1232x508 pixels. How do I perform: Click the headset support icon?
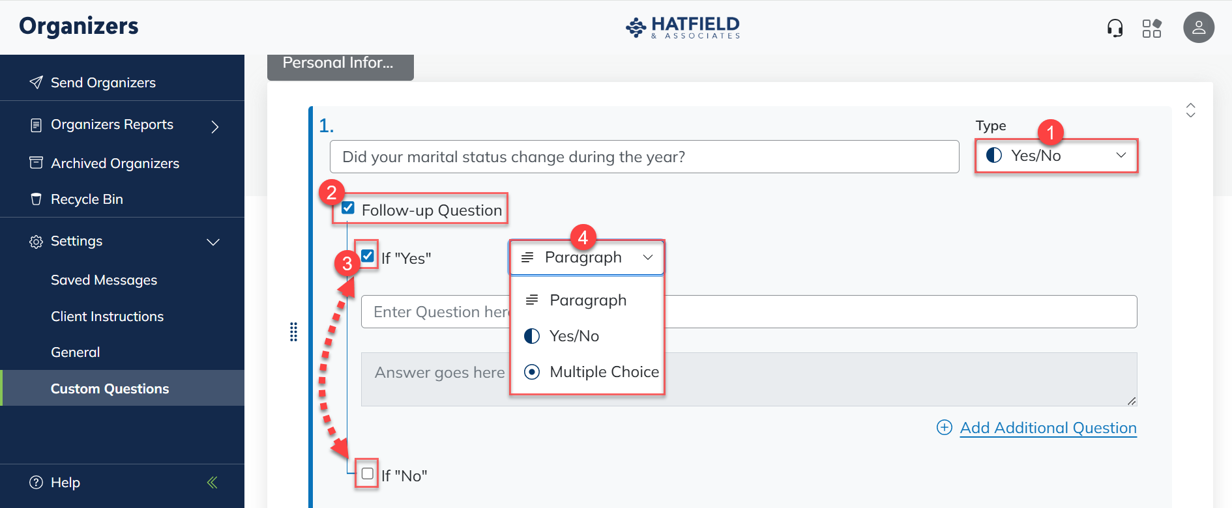tap(1115, 28)
